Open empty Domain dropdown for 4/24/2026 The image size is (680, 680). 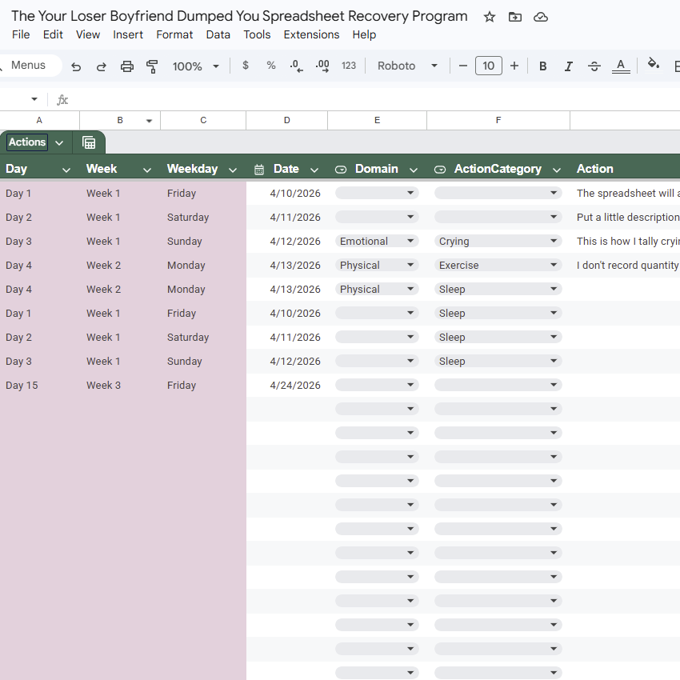377,385
